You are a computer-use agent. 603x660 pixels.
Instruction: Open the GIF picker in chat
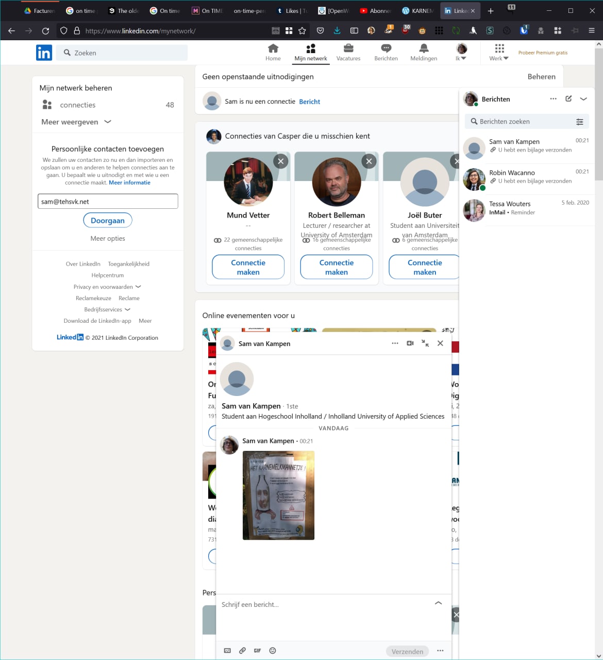click(x=257, y=651)
